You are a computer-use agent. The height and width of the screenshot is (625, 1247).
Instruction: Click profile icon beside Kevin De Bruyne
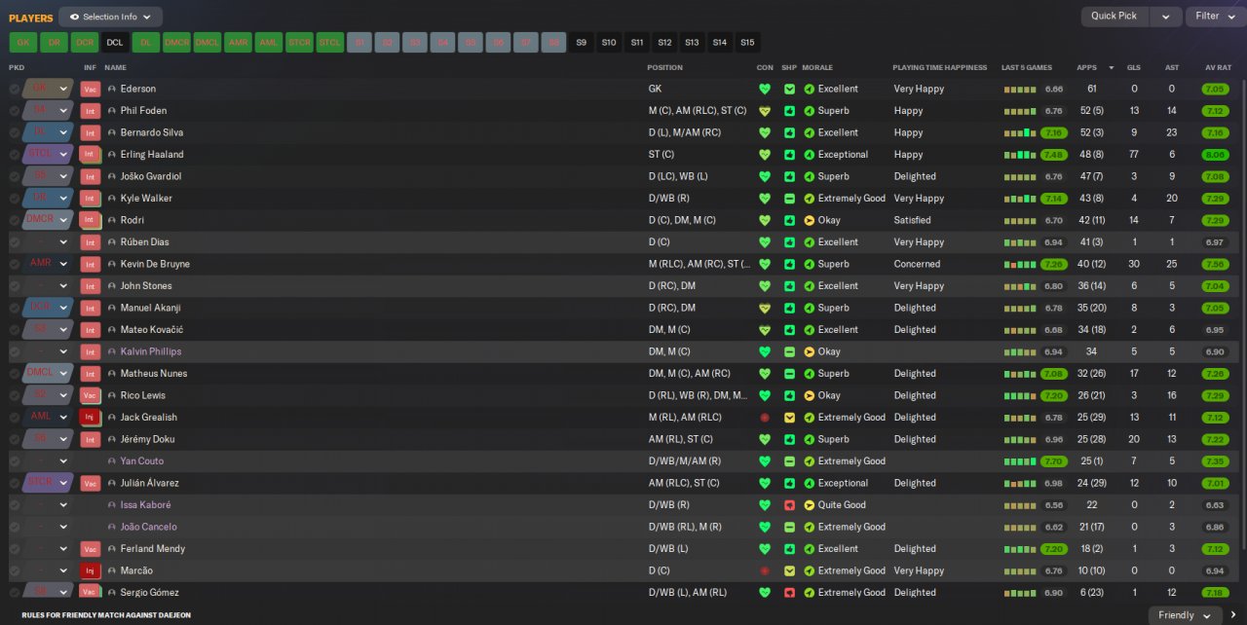coord(112,264)
